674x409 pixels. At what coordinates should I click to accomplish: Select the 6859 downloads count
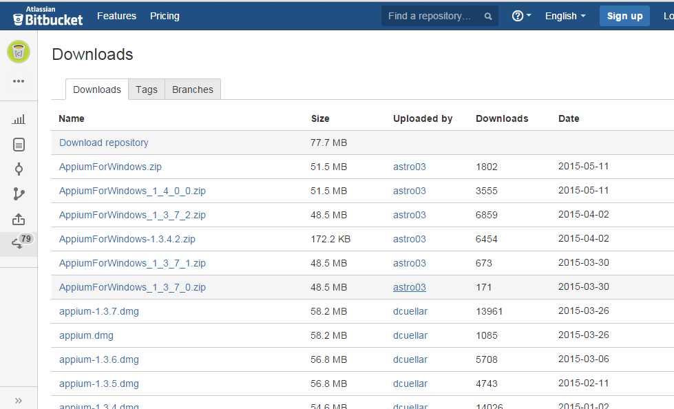click(x=487, y=215)
